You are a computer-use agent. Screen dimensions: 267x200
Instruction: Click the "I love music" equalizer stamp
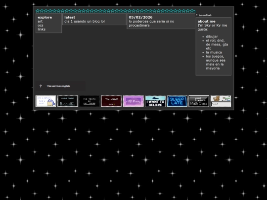coord(68,101)
